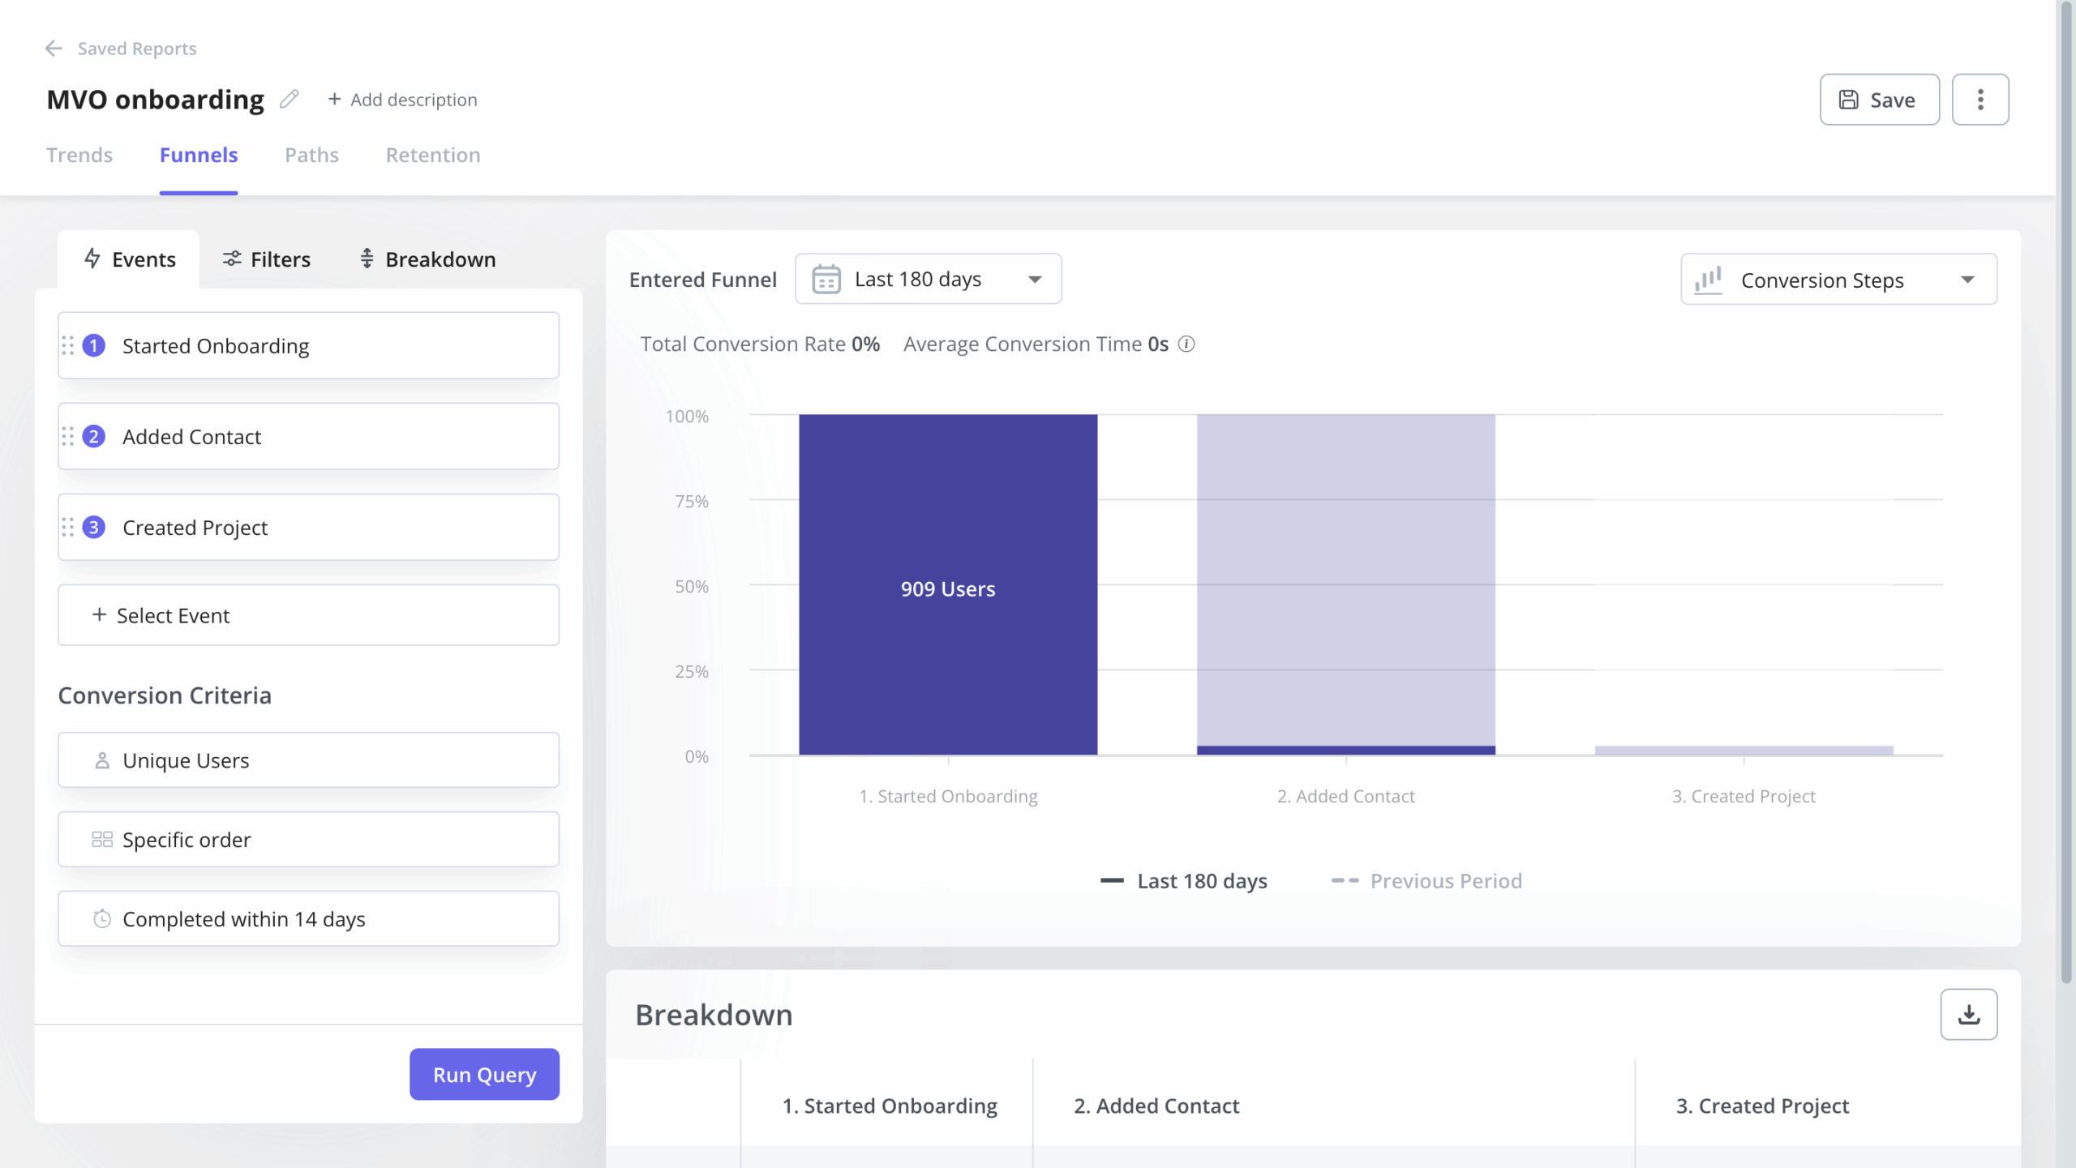Click the calendar icon in the date picker
Screen dimensions: 2076x1168
pos(826,278)
